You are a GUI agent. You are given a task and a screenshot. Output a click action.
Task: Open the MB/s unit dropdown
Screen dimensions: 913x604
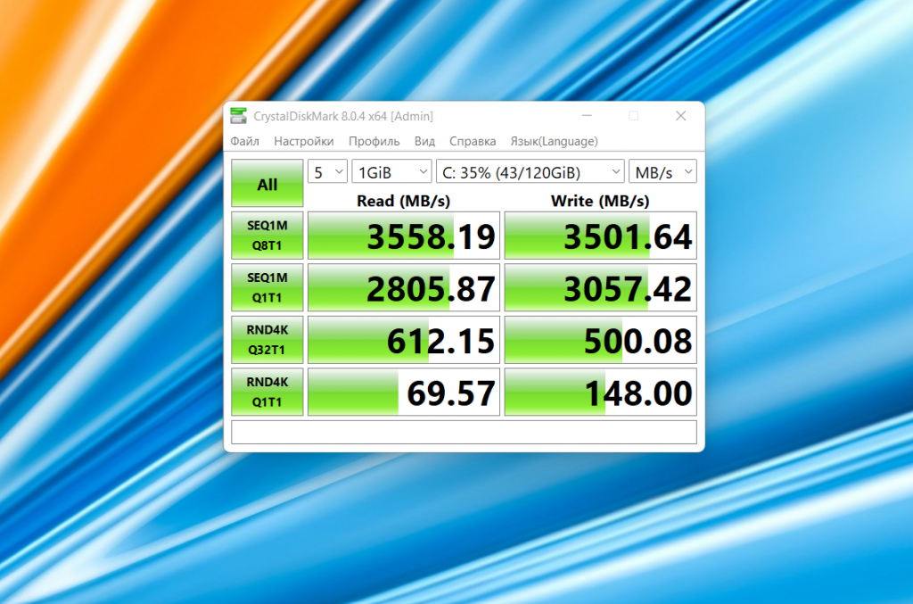[662, 172]
